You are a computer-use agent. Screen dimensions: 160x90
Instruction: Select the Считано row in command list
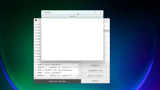pos(38,42)
